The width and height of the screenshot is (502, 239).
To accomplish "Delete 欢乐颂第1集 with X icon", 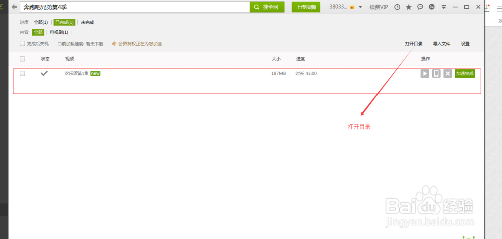I will coord(448,74).
